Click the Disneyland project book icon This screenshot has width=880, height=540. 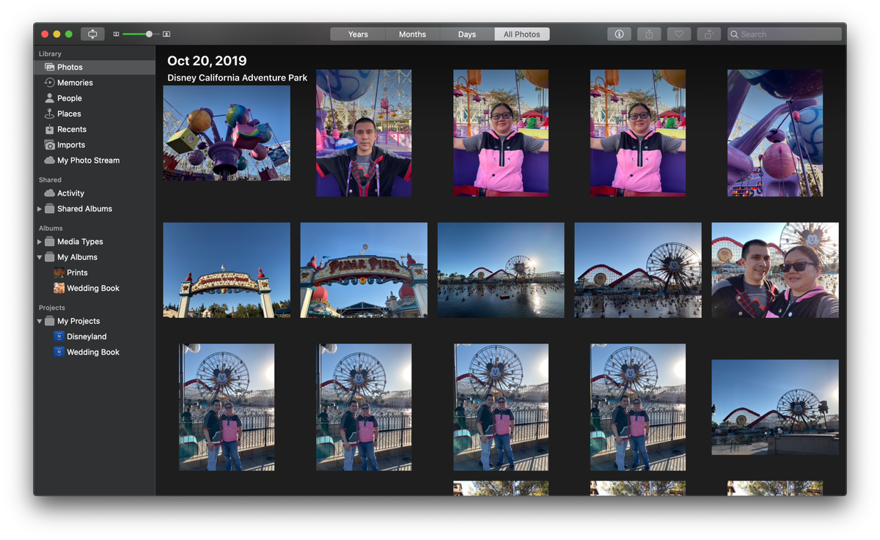tap(59, 336)
